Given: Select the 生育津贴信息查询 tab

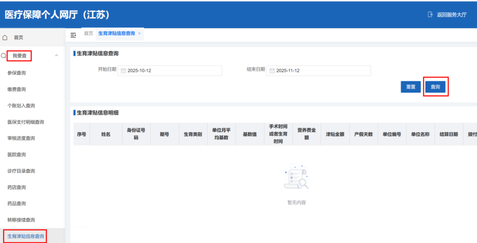Looking at the screenshot, I should (116, 34).
